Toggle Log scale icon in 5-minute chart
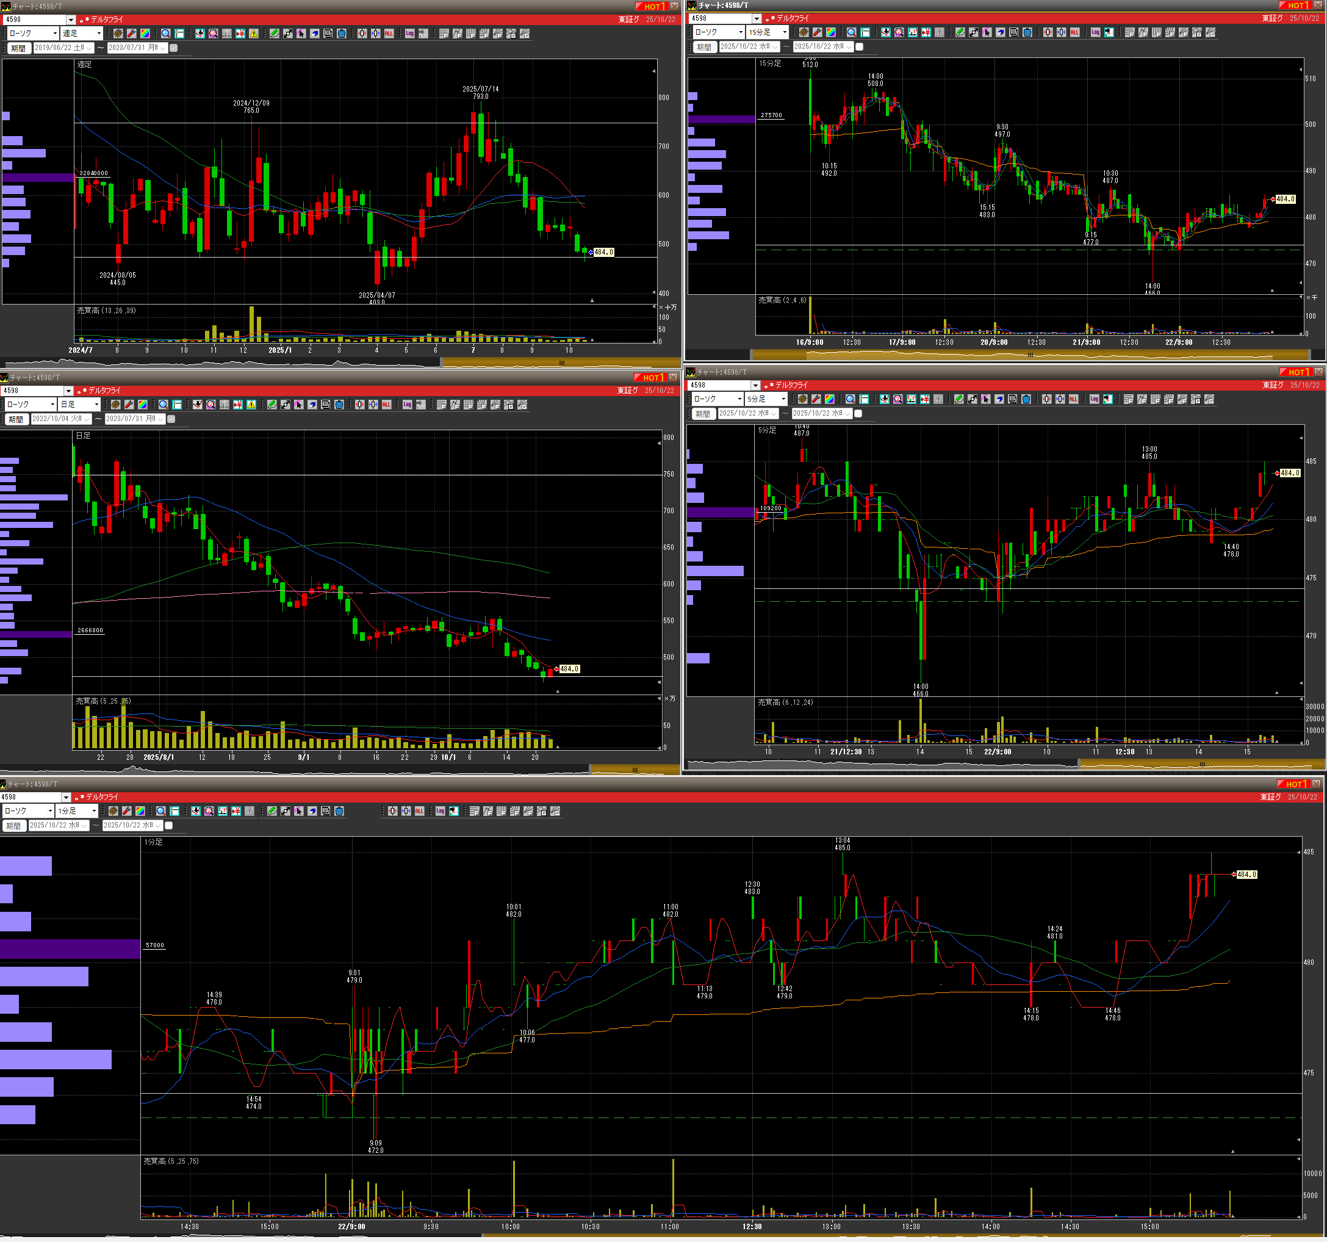 pos(1094,399)
